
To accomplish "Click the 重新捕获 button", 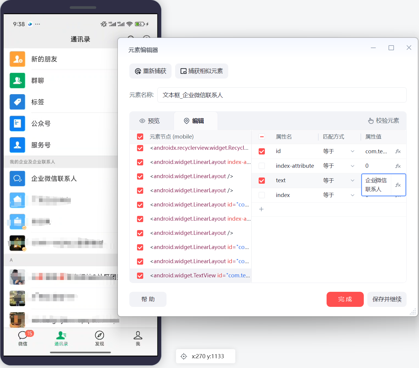I will click(x=150, y=71).
